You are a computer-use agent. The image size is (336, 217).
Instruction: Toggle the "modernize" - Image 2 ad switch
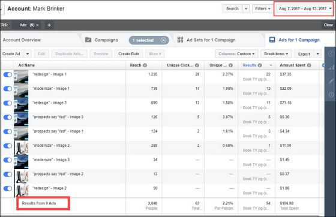pyautogui.click(x=8, y=146)
